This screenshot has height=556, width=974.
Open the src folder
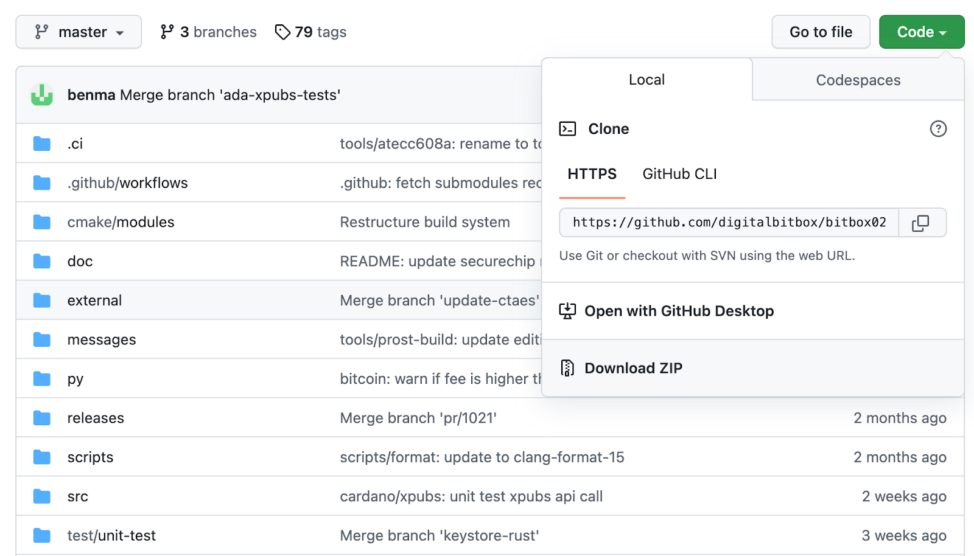coord(78,497)
